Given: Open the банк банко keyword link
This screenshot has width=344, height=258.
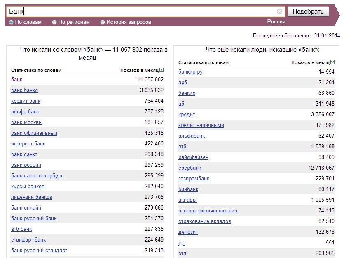Looking at the screenshot, I should point(24,90).
